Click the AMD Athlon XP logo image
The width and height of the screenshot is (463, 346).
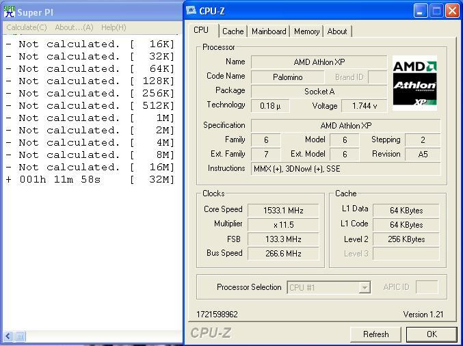click(x=414, y=83)
